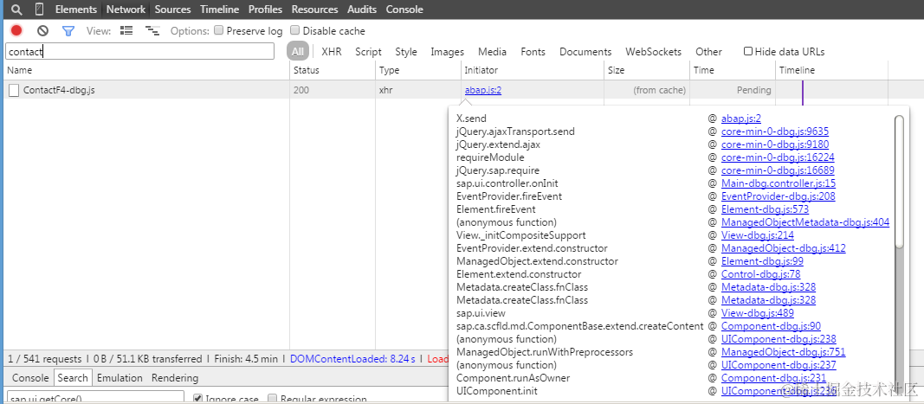Sort by the Name column header
This screenshot has width=924, height=404.
tap(145, 70)
